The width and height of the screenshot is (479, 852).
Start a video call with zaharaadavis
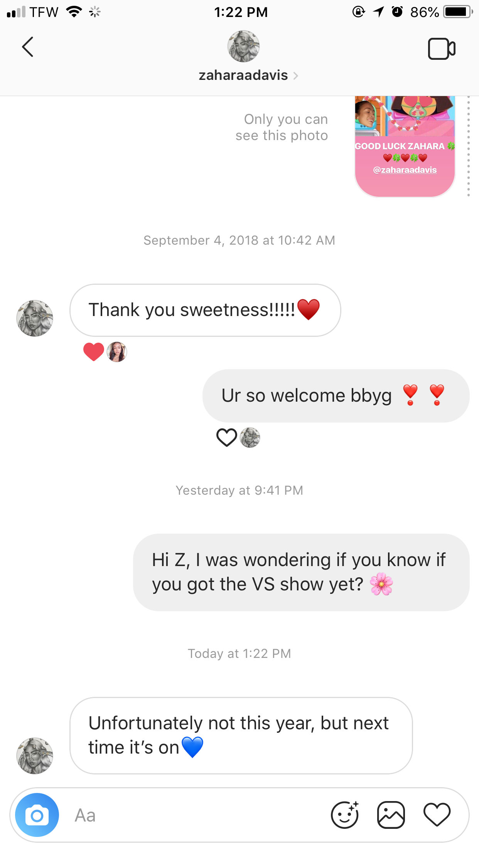click(x=442, y=49)
